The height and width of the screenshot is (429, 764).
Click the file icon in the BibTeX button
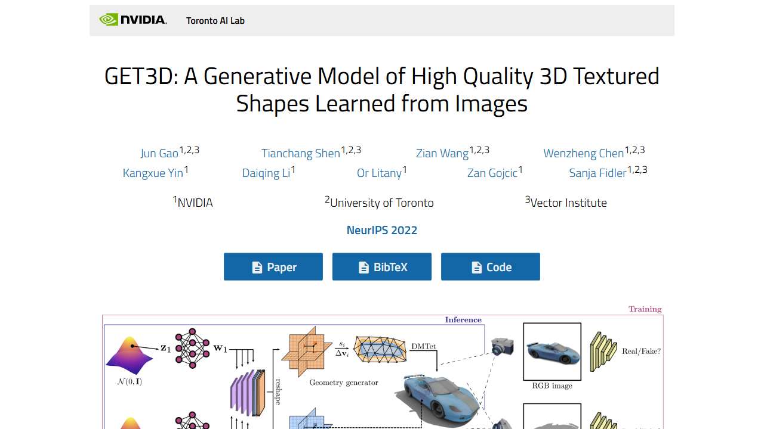(363, 267)
